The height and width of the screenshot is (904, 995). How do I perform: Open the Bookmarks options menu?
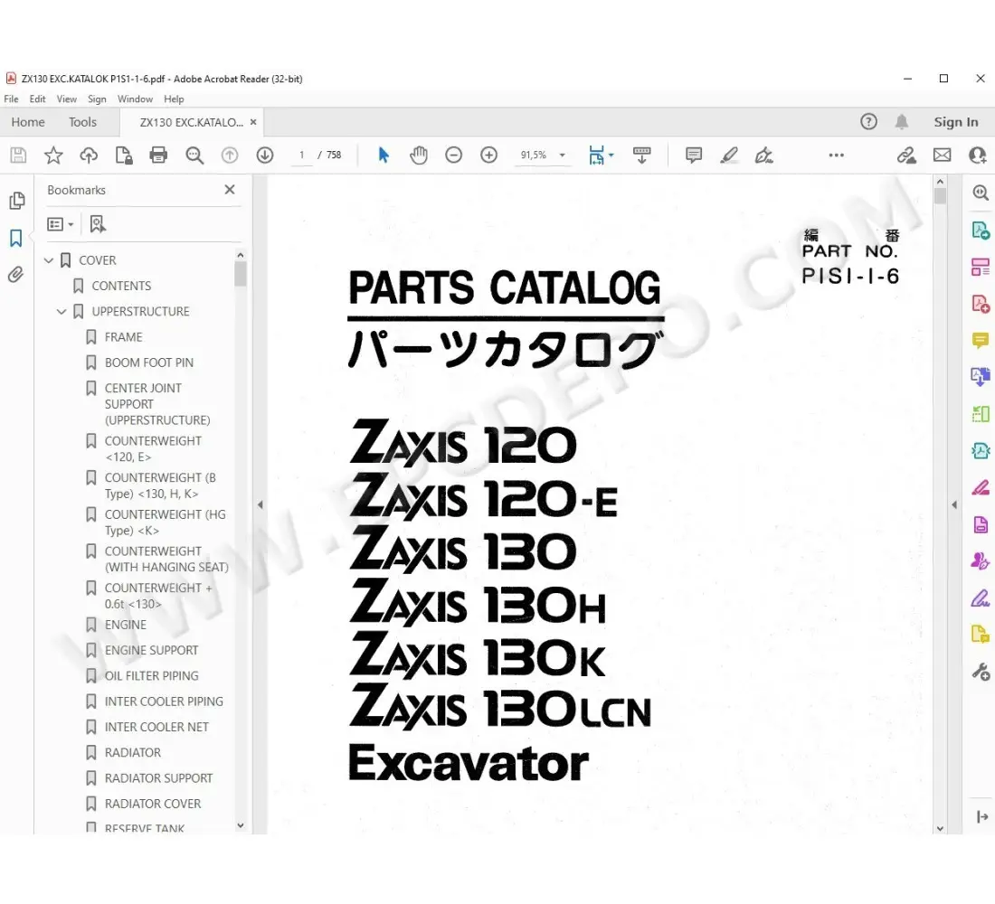(x=60, y=223)
